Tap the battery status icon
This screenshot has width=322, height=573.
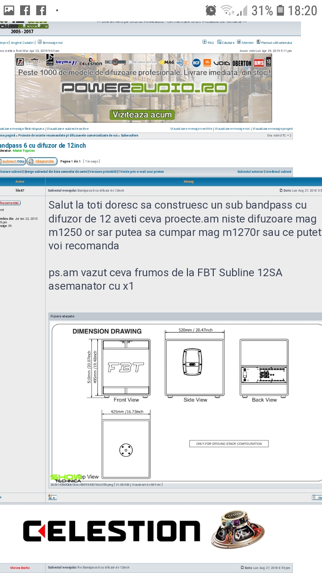point(280,10)
